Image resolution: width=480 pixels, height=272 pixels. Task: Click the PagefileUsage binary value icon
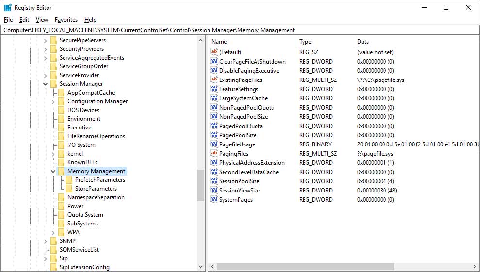[214, 144]
